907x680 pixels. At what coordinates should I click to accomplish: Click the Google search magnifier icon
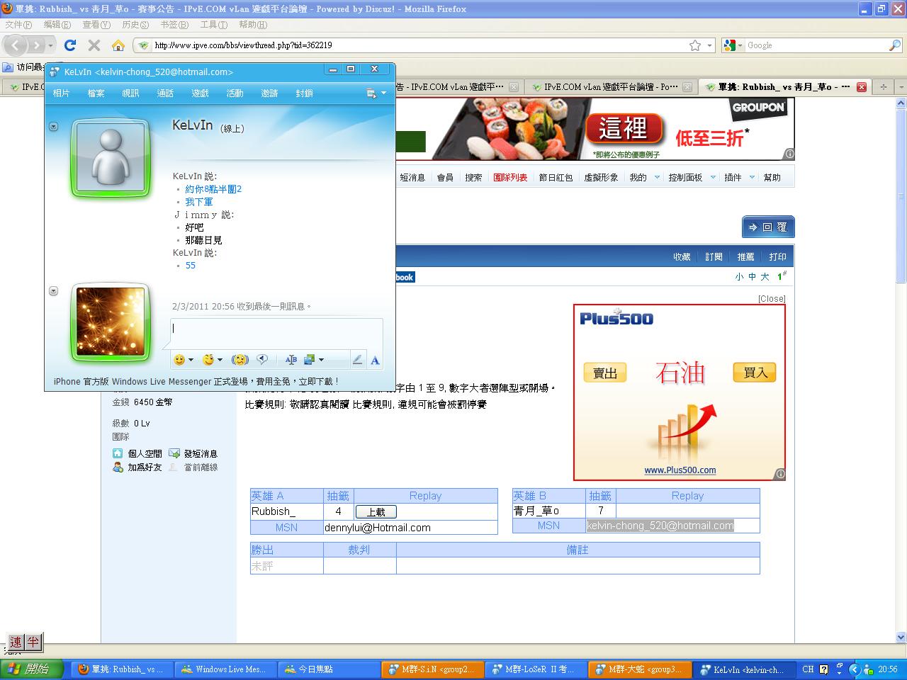point(894,45)
